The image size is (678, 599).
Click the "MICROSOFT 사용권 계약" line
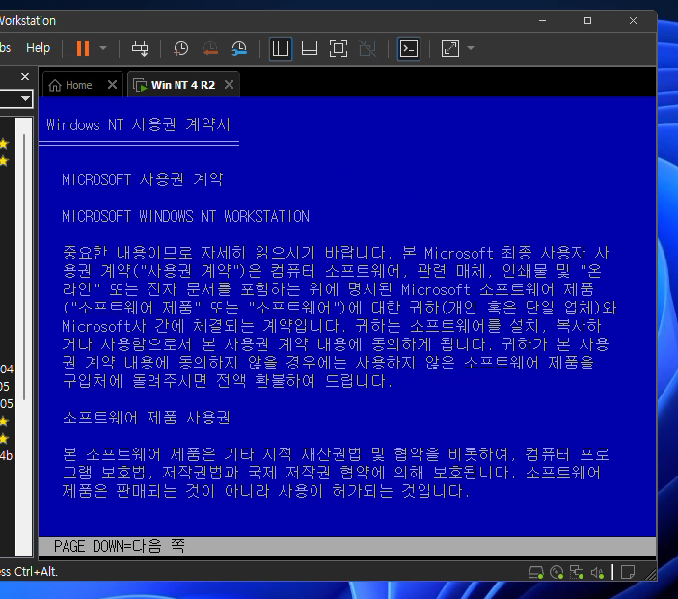click(x=143, y=179)
